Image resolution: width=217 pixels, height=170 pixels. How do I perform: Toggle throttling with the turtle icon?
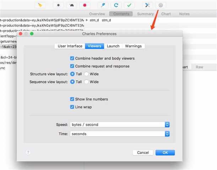pos(71,5)
